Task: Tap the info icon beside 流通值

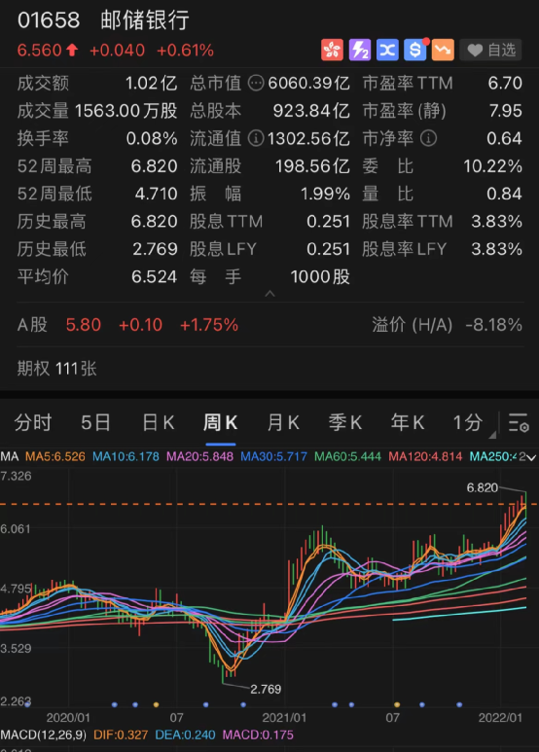Action: (256, 138)
